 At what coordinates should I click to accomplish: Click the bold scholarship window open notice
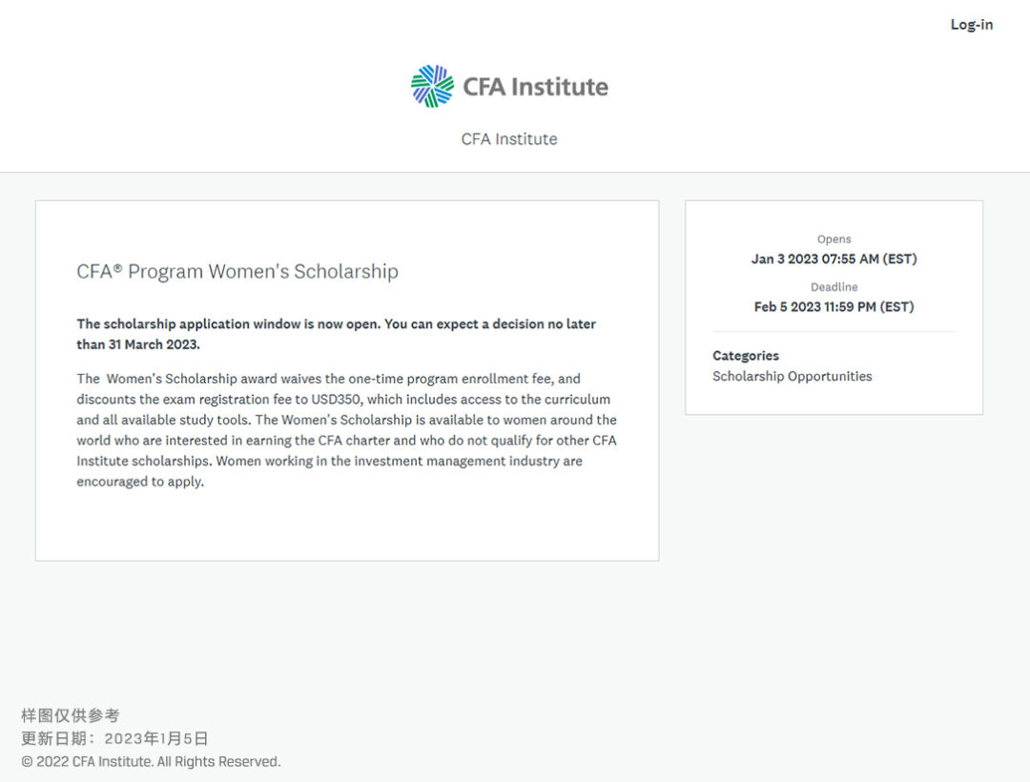pos(337,334)
